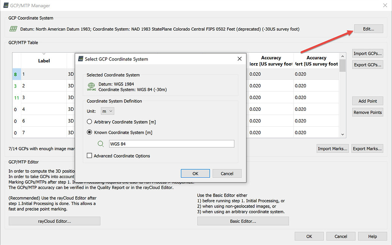
Task: Click Remove Points to delete selected points
Action: coord(367,112)
